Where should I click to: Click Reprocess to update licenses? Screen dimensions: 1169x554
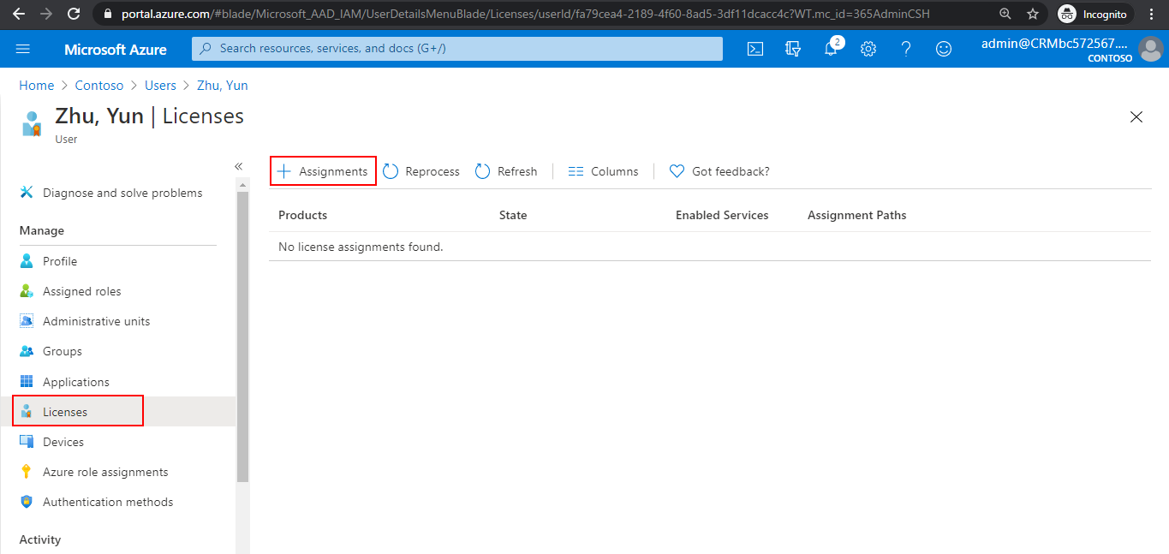click(x=420, y=170)
